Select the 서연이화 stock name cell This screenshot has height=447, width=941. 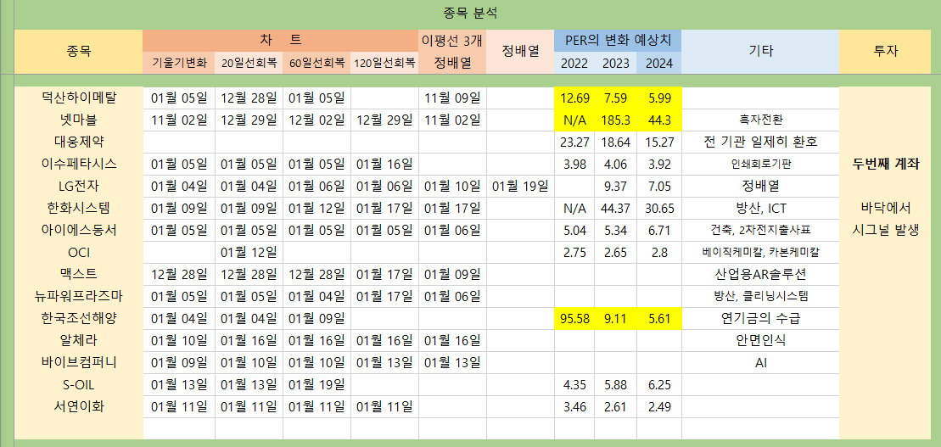79,406
